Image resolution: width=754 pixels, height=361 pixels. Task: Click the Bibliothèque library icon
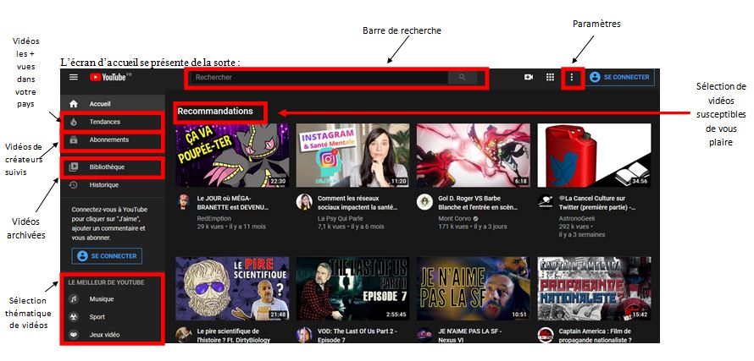click(74, 167)
